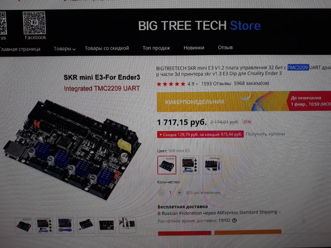The height and width of the screenshot is (248, 331).
Task: Open the Топ продаж menu item
Action: pyautogui.click(x=156, y=48)
